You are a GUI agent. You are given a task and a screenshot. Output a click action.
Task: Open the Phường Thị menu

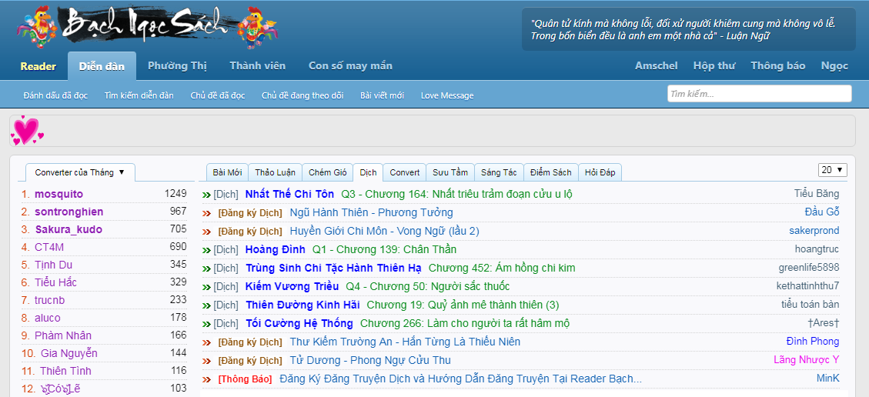[x=177, y=66]
